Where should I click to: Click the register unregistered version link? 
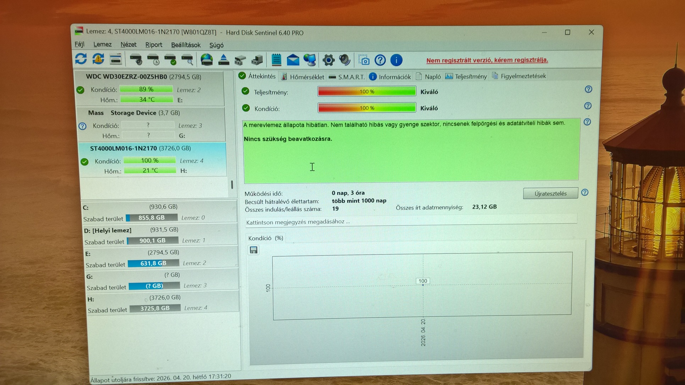487,60
